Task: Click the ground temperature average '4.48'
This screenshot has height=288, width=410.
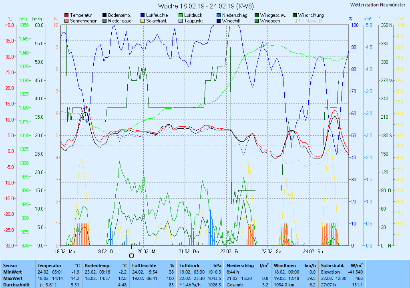Action: (x=123, y=285)
